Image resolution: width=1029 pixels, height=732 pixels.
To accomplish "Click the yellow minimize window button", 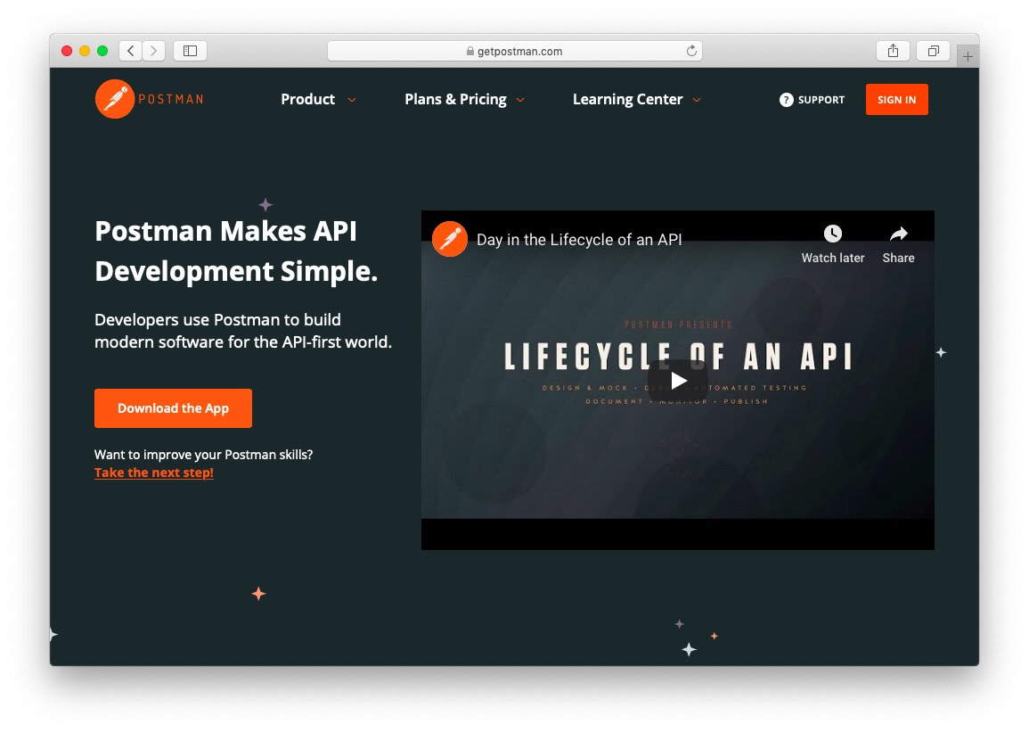I will [x=85, y=51].
